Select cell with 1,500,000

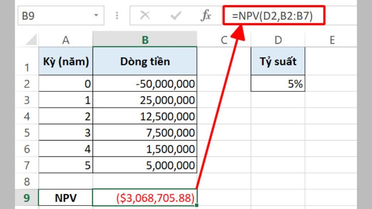(145, 149)
